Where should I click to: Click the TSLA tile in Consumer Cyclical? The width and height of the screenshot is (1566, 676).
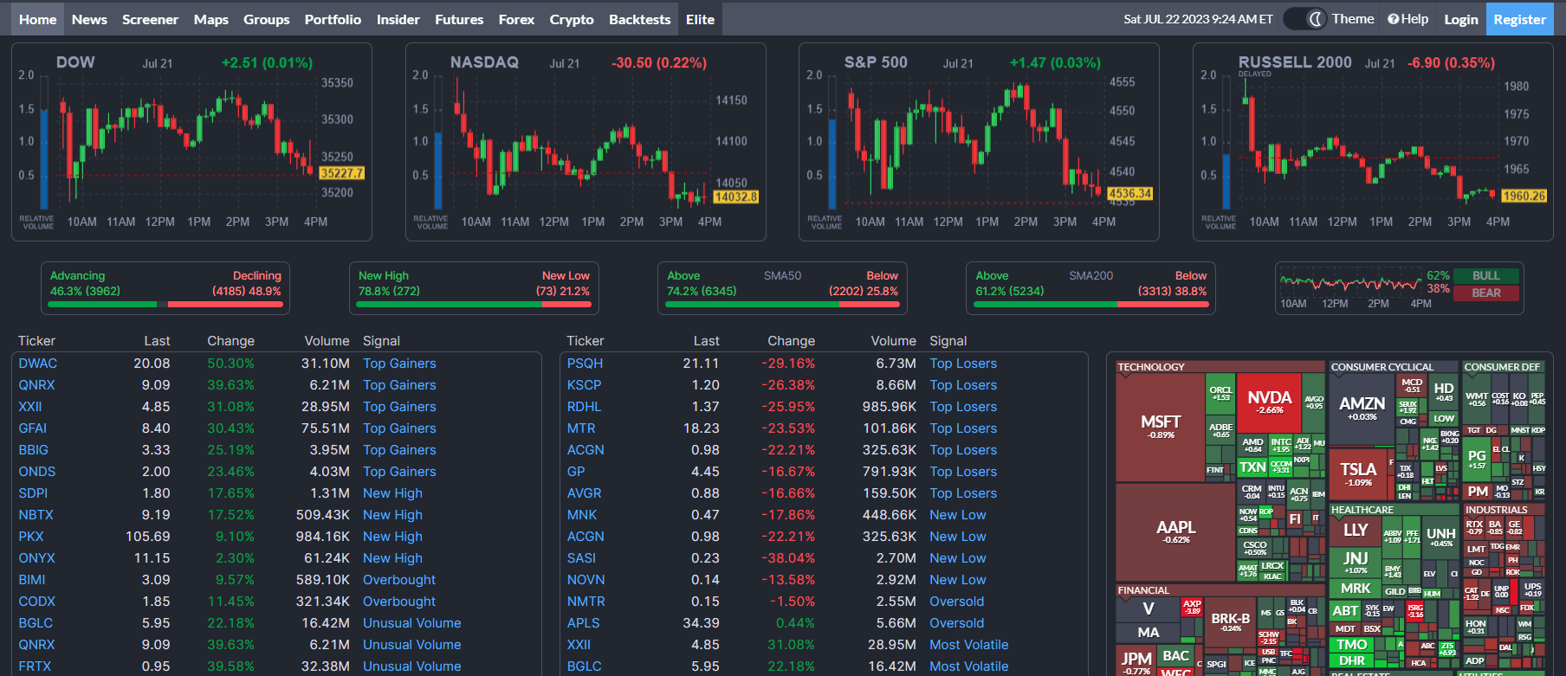pyautogui.click(x=1357, y=473)
